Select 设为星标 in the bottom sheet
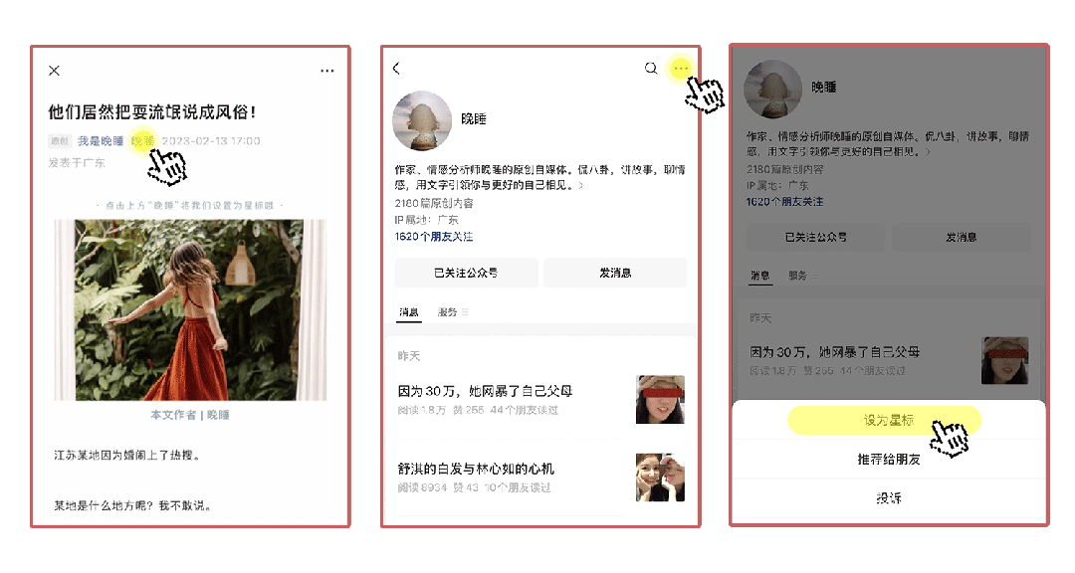 pyautogui.click(x=889, y=420)
